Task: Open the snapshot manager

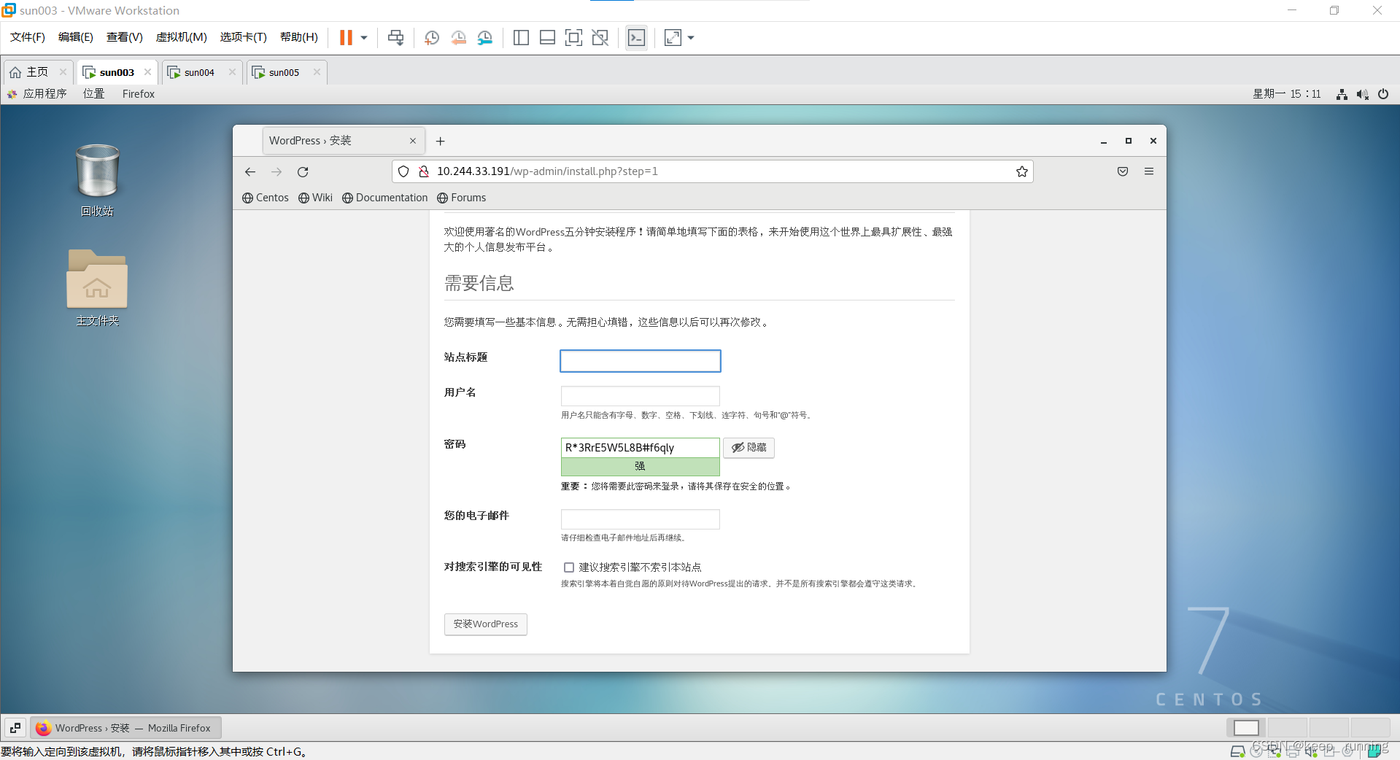Action: click(x=485, y=37)
